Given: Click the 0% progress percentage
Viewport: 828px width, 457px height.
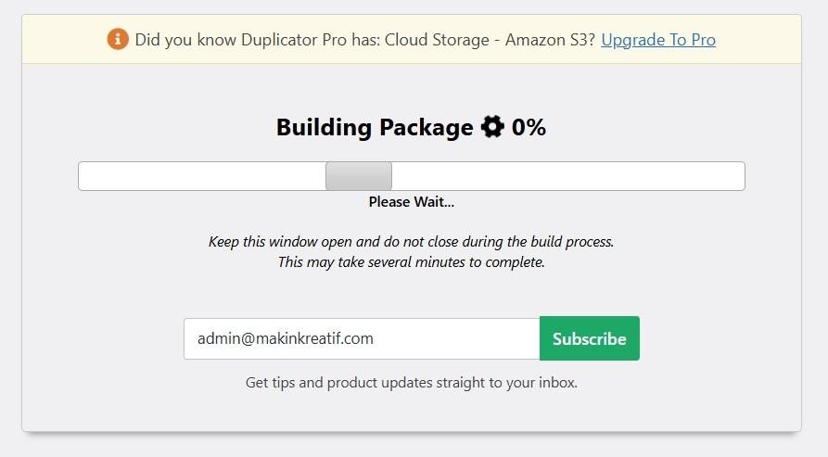Looking at the screenshot, I should (529, 127).
